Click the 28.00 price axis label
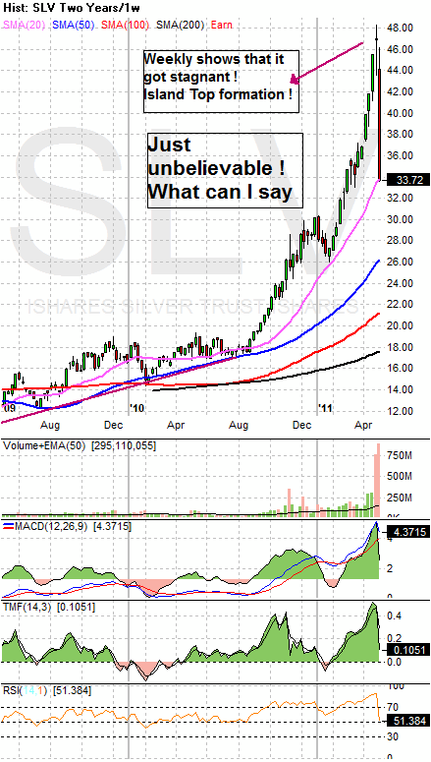 tap(400, 241)
